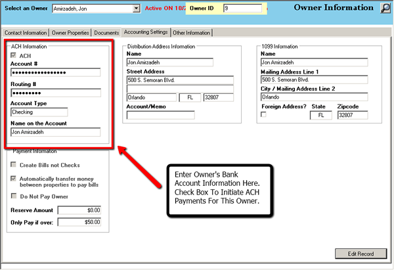Click the Select an Owner label
The width and height of the screenshot is (394, 270).
click(26, 9)
